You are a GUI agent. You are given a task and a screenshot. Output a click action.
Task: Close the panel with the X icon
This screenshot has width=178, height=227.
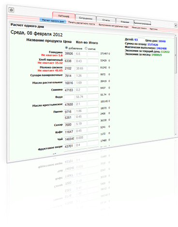(x=176, y=26)
